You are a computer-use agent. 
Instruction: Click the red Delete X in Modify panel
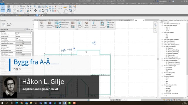coord(55,11)
